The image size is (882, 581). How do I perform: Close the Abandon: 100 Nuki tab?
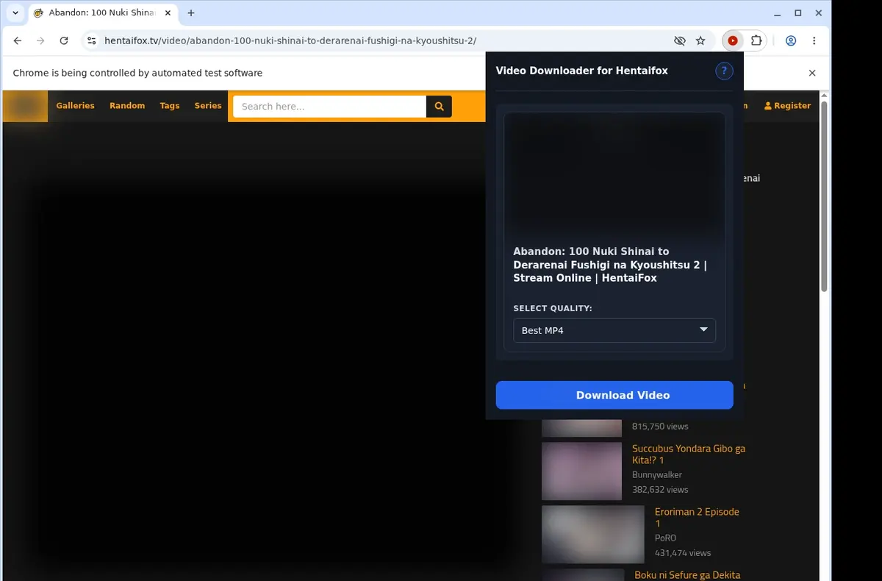(x=168, y=13)
